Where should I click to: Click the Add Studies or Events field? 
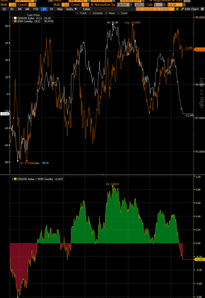point(155,9)
